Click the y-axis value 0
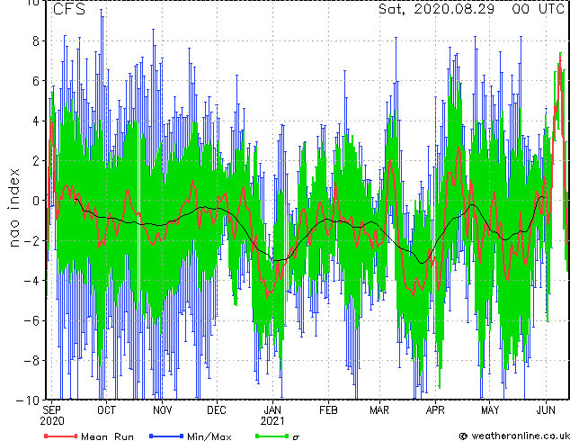 (x=36, y=201)
